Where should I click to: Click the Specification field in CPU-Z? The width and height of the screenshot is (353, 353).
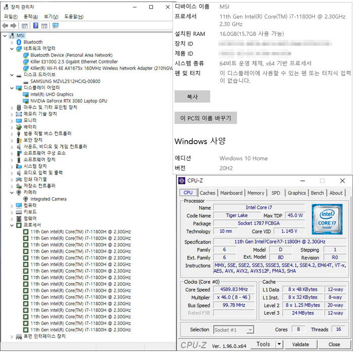click(280, 242)
